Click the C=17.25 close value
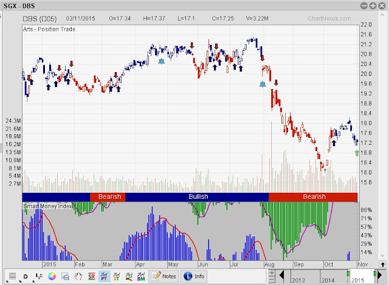The image size is (389, 285). 223,19
